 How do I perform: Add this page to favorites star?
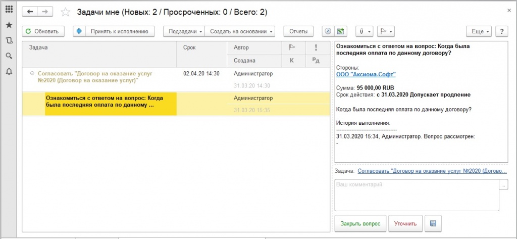[65, 12]
